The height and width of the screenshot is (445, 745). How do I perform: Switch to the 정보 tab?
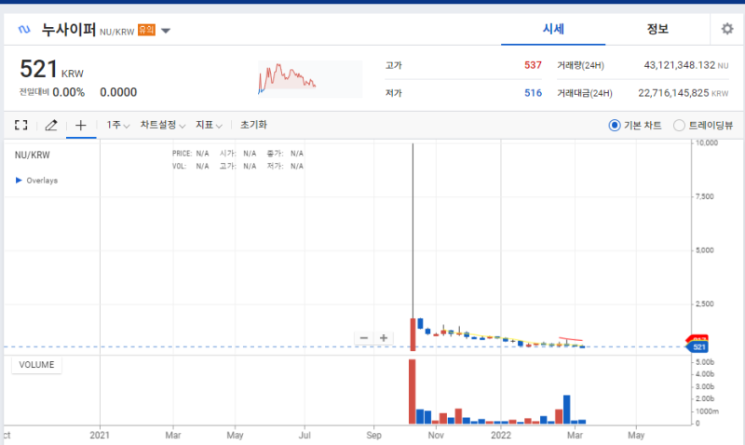pyautogui.click(x=657, y=29)
